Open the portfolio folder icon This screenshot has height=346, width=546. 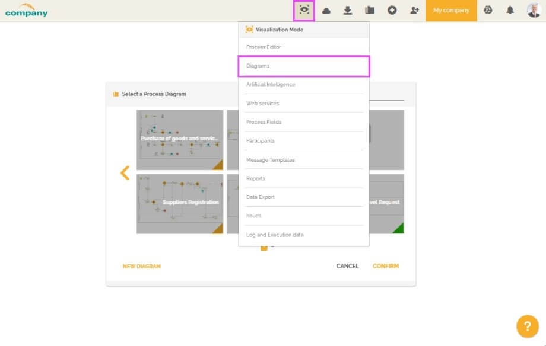(370, 10)
